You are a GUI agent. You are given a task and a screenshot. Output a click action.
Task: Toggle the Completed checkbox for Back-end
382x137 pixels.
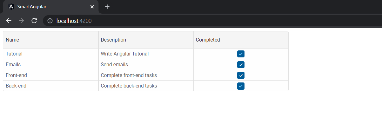[x=241, y=86]
